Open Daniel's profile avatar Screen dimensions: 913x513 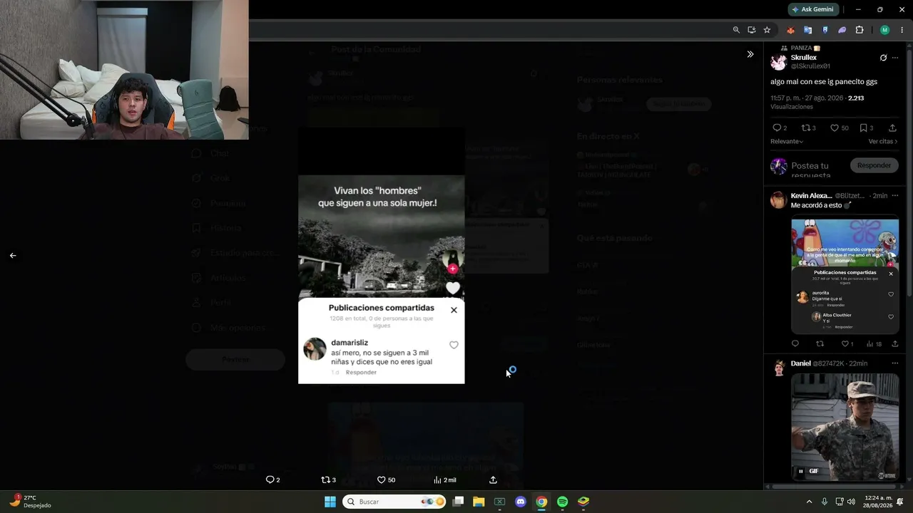click(x=778, y=368)
